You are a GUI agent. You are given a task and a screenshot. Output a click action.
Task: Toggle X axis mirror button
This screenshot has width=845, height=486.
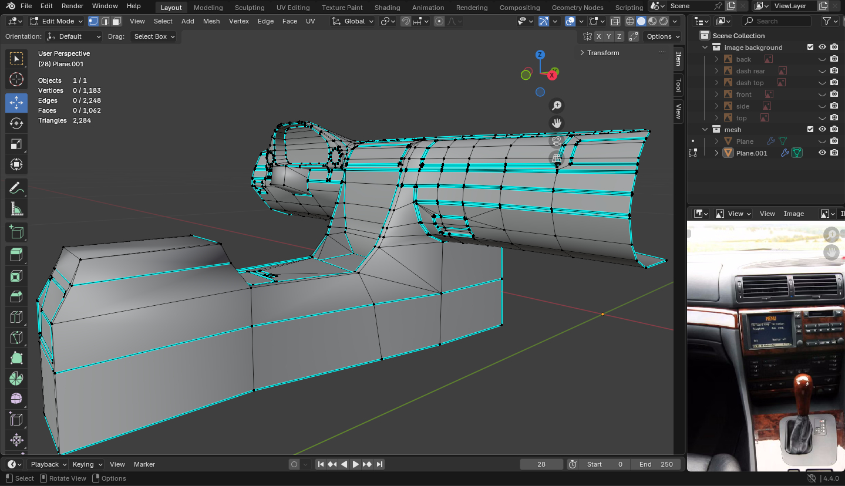(x=598, y=36)
